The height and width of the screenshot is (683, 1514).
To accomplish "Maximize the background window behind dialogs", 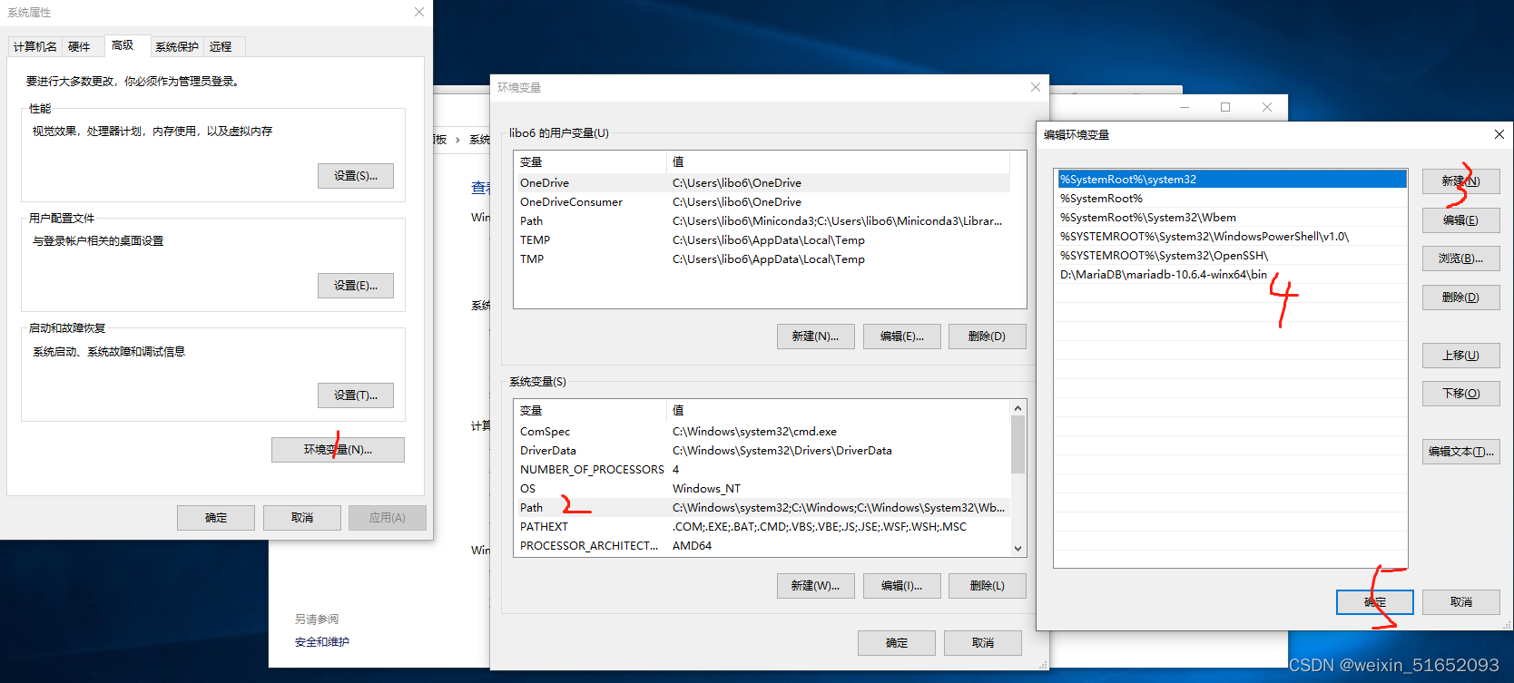I will [x=1225, y=107].
